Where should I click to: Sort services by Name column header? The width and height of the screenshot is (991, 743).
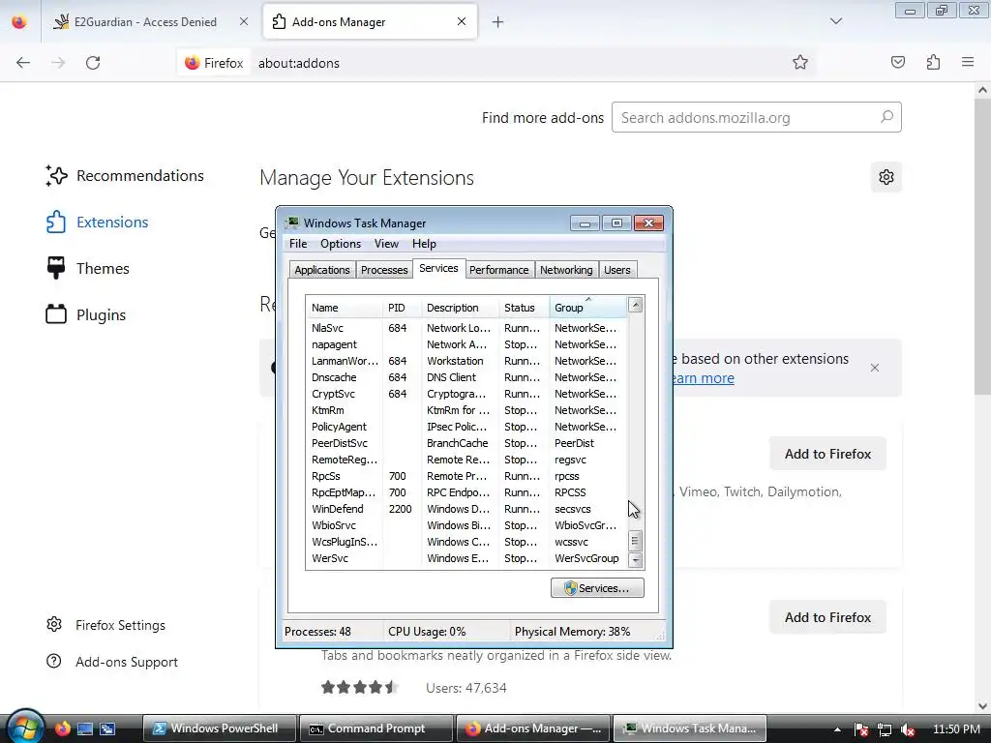(x=345, y=308)
